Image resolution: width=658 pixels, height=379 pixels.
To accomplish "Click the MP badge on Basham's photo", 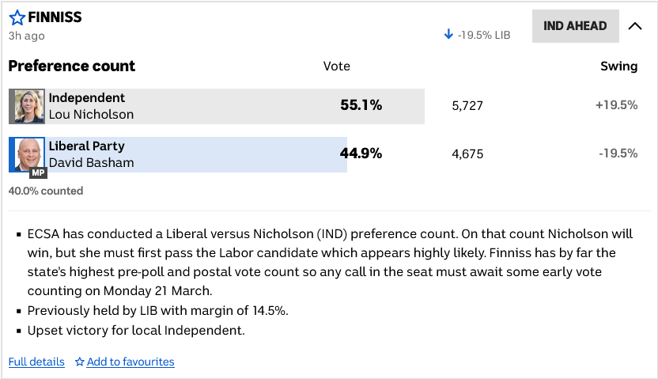I will coord(38,172).
